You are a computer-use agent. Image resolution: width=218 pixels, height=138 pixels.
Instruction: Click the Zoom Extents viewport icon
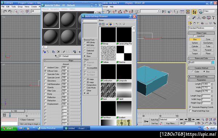coord(211,119)
